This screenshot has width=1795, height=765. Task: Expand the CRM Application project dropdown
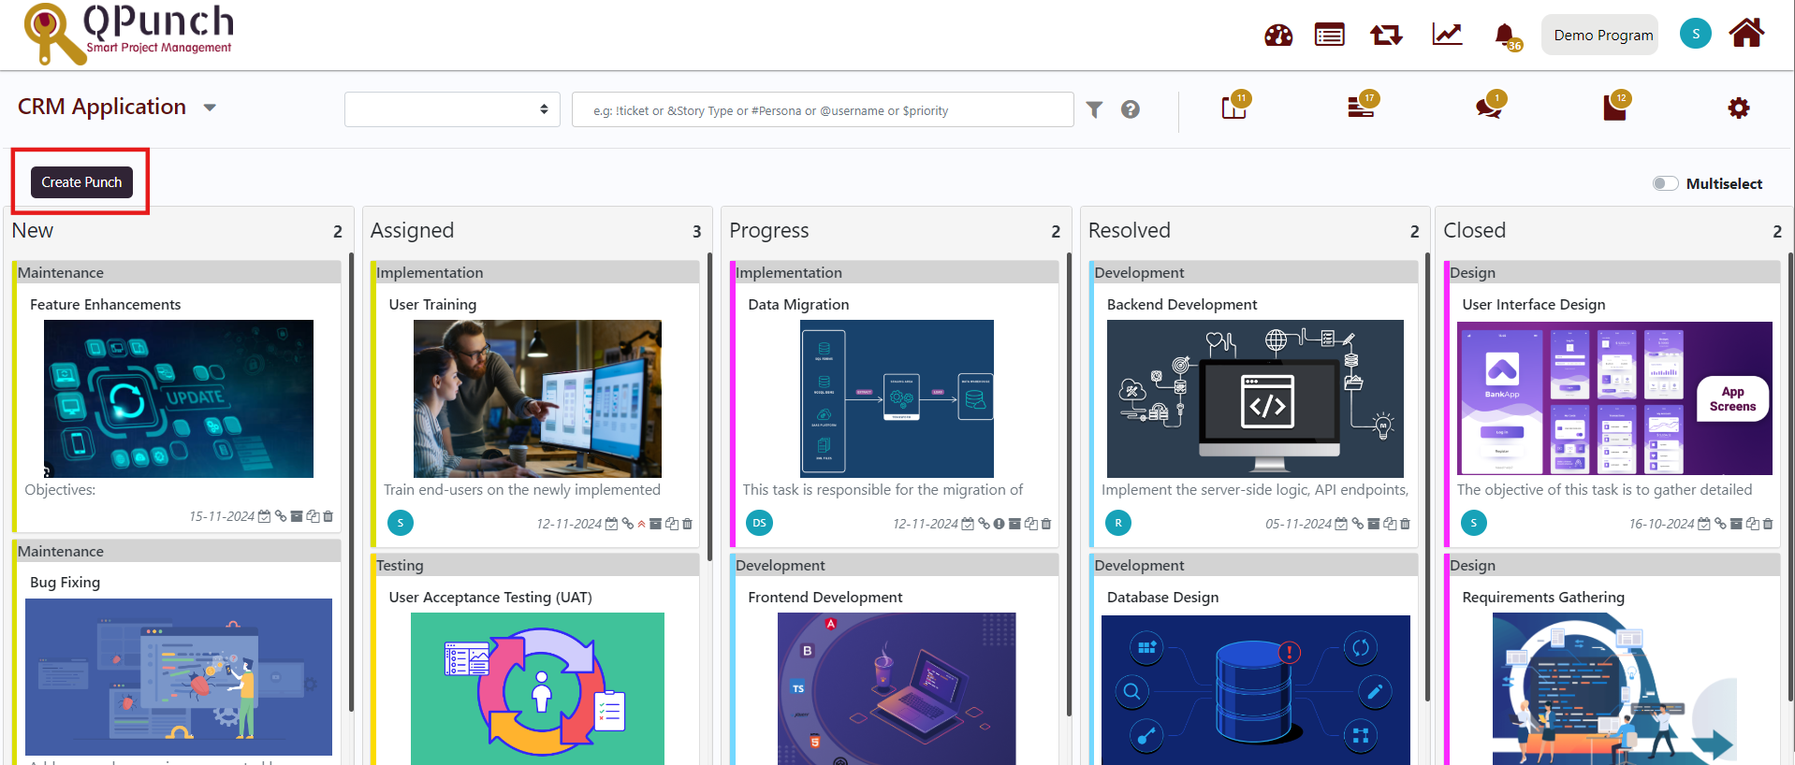(x=210, y=108)
